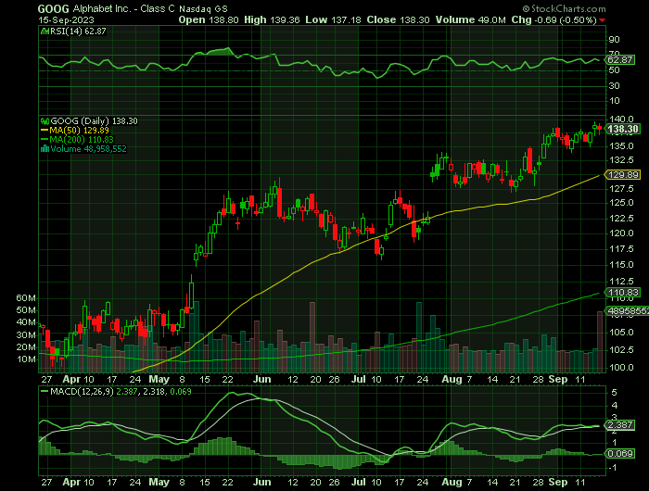Click the Chg -0.69 (-0.50%) value

(554, 19)
